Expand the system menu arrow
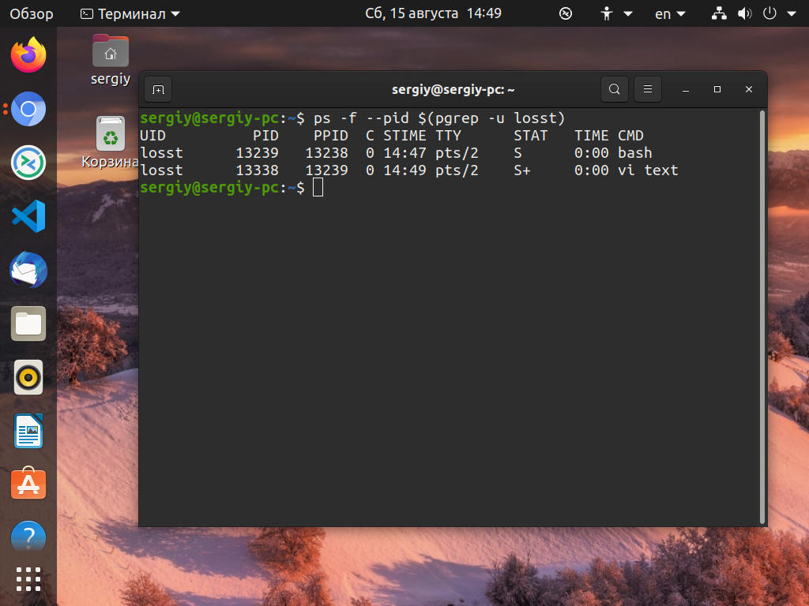 click(792, 14)
